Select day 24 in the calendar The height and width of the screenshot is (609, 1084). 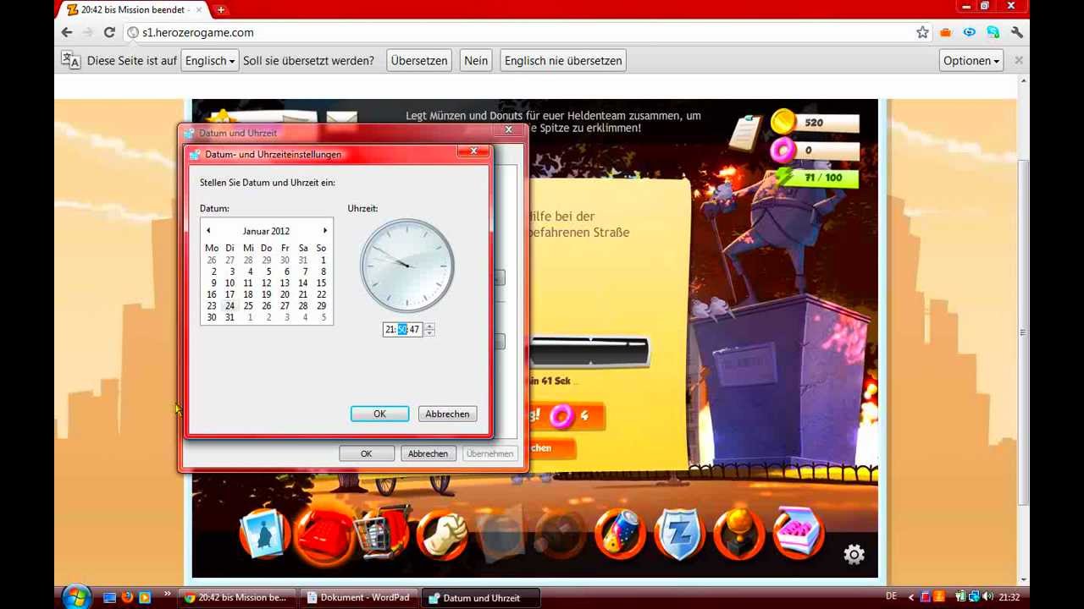point(230,305)
